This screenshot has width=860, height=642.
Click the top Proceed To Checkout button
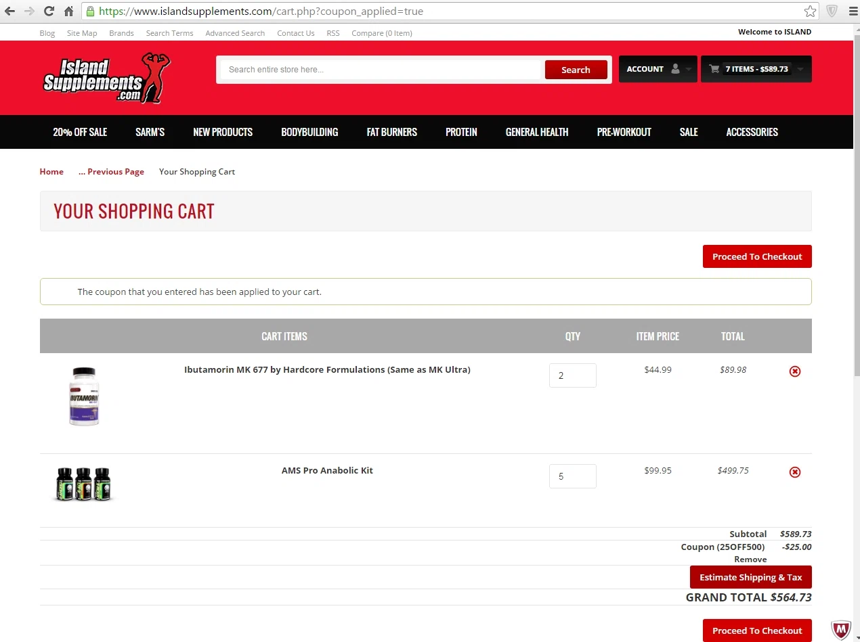tap(757, 256)
